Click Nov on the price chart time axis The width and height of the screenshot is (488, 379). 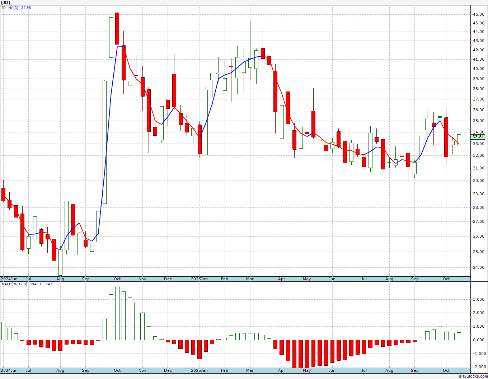(142, 279)
